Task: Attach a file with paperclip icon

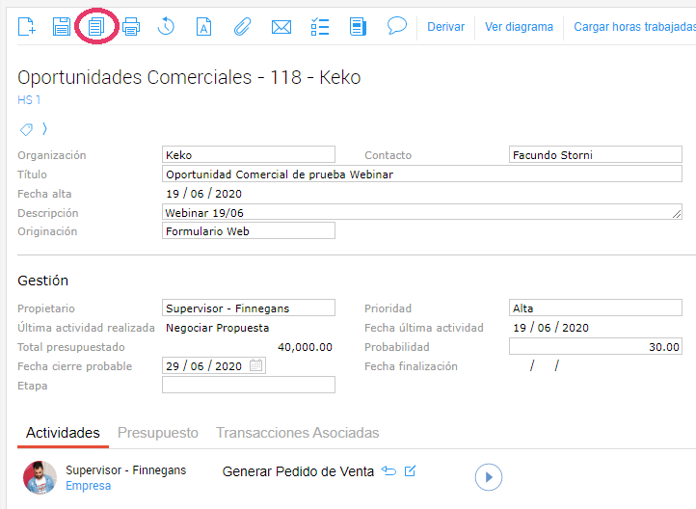Action: [242, 27]
